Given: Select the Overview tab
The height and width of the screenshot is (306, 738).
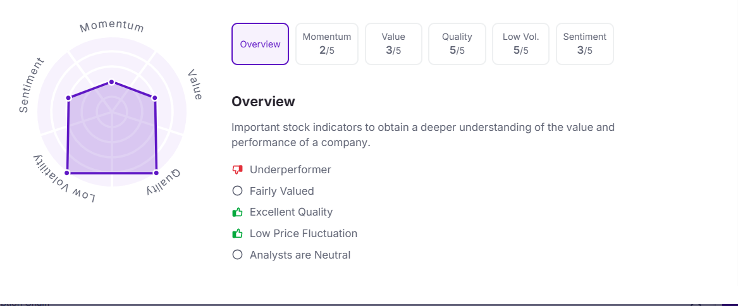Looking at the screenshot, I should point(260,44).
